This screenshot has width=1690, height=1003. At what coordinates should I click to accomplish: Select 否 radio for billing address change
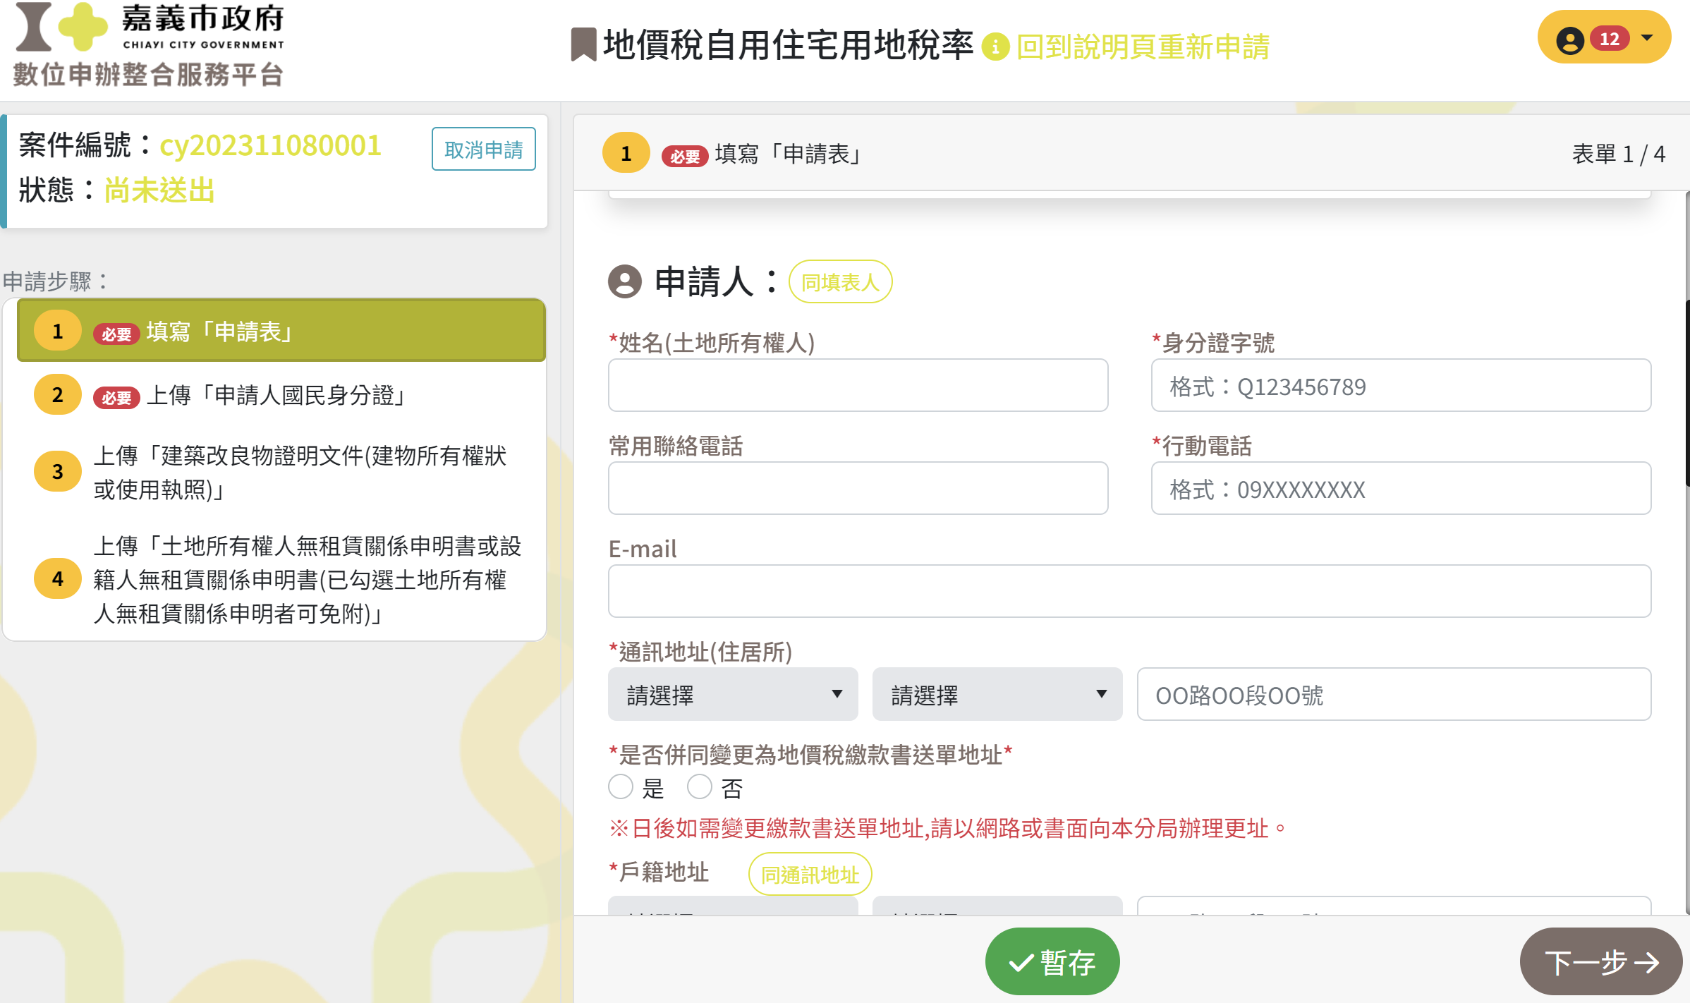pos(700,786)
